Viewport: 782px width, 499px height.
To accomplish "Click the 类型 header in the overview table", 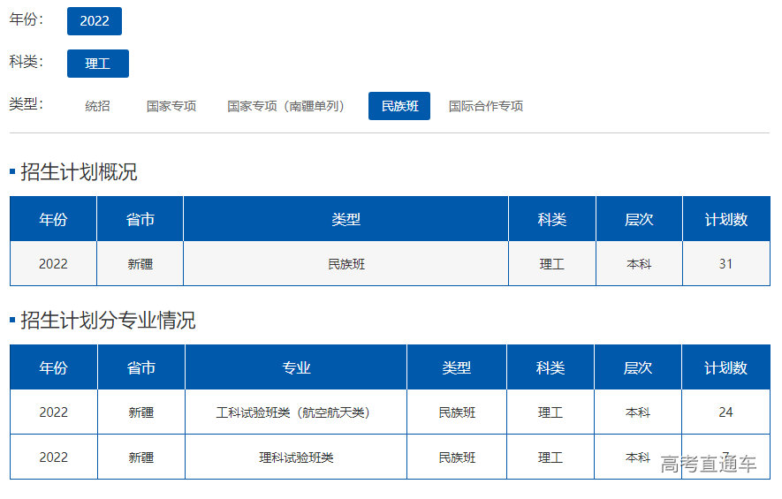I will click(x=345, y=220).
